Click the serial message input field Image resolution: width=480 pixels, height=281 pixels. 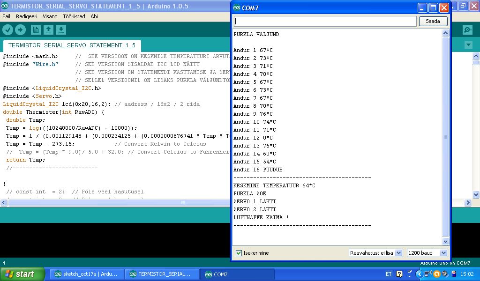325,21
